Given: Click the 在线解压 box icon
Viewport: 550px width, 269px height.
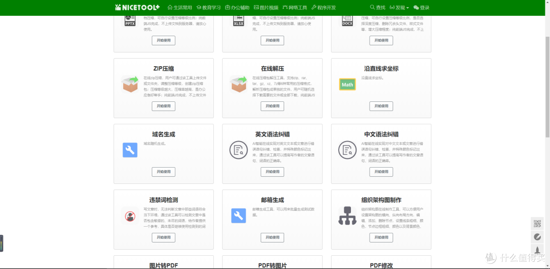Looking at the screenshot, I should coord(238,85).
